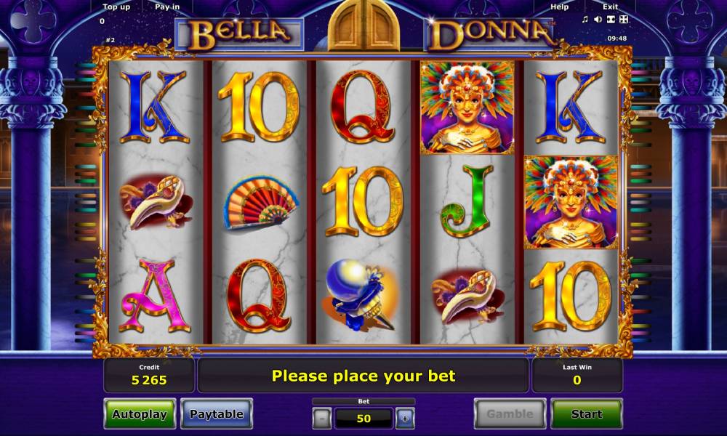Mute sound with the speaker icon
This screenshot has height=436, width=727.
(598, 19)
